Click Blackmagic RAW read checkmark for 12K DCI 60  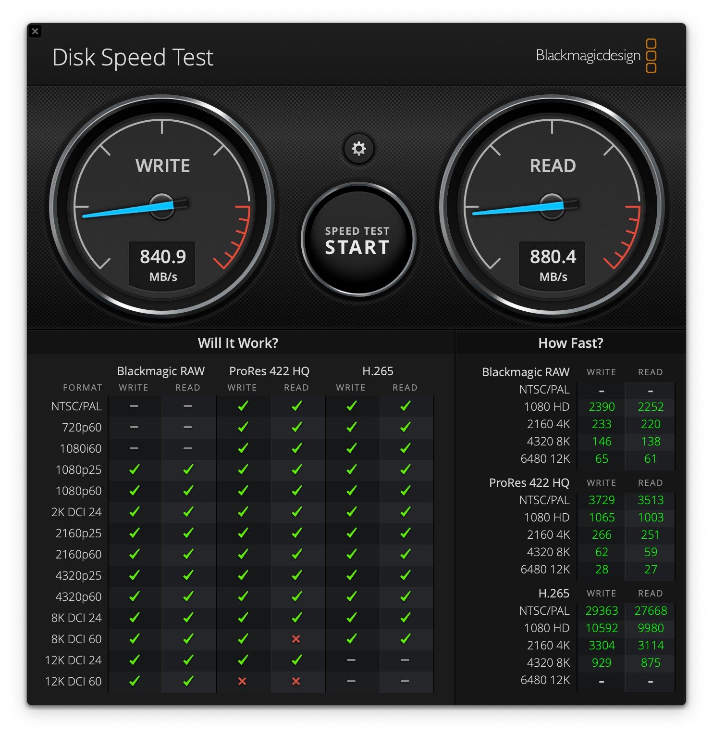pos(188,681)
